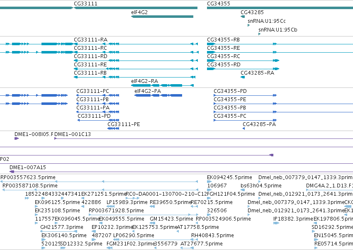
Task: Select the CG34355 gene label
Action: 218,4
